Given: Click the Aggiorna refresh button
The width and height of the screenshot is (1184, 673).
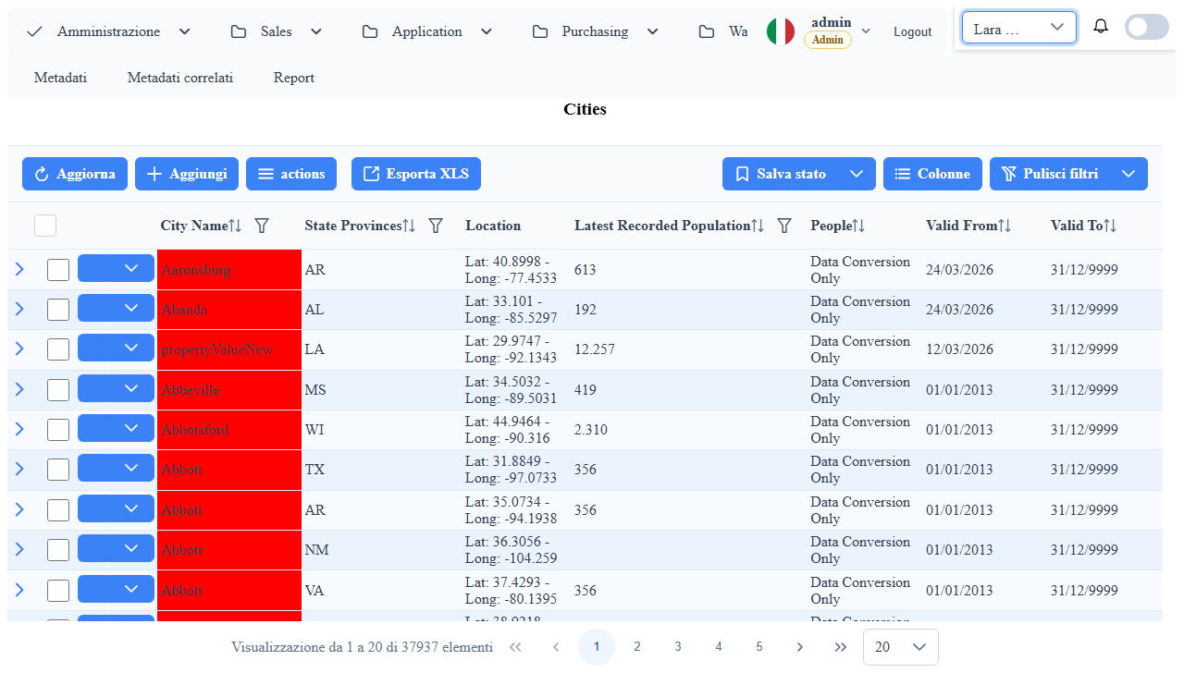Looking at the screenshot, I should (x=75, y=174).
